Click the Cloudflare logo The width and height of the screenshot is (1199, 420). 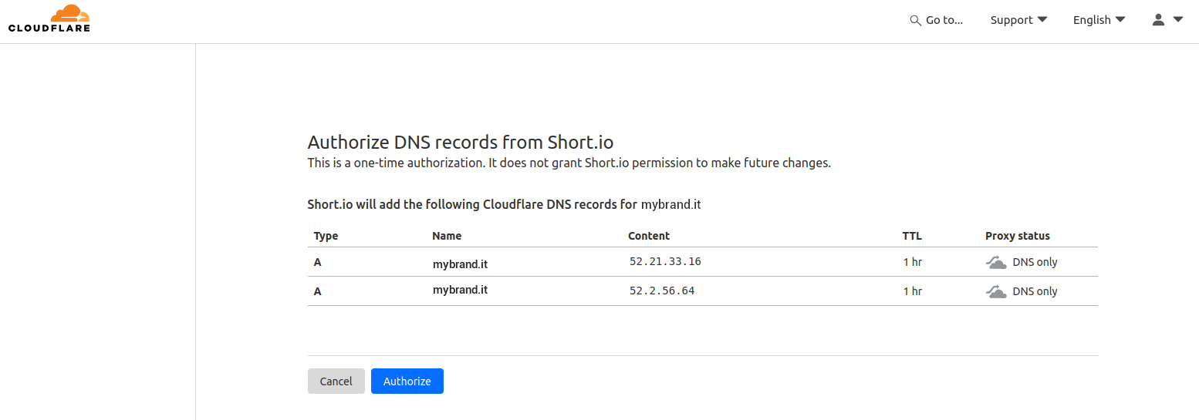click(x=49, y=19)
